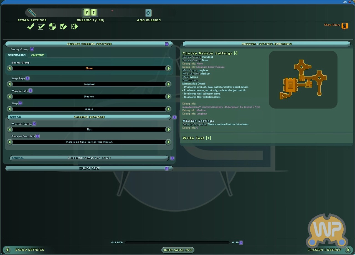This screenshot has width=355, height=255.
Task: Open help icon beside Mission Pacing
Action: 34,124
